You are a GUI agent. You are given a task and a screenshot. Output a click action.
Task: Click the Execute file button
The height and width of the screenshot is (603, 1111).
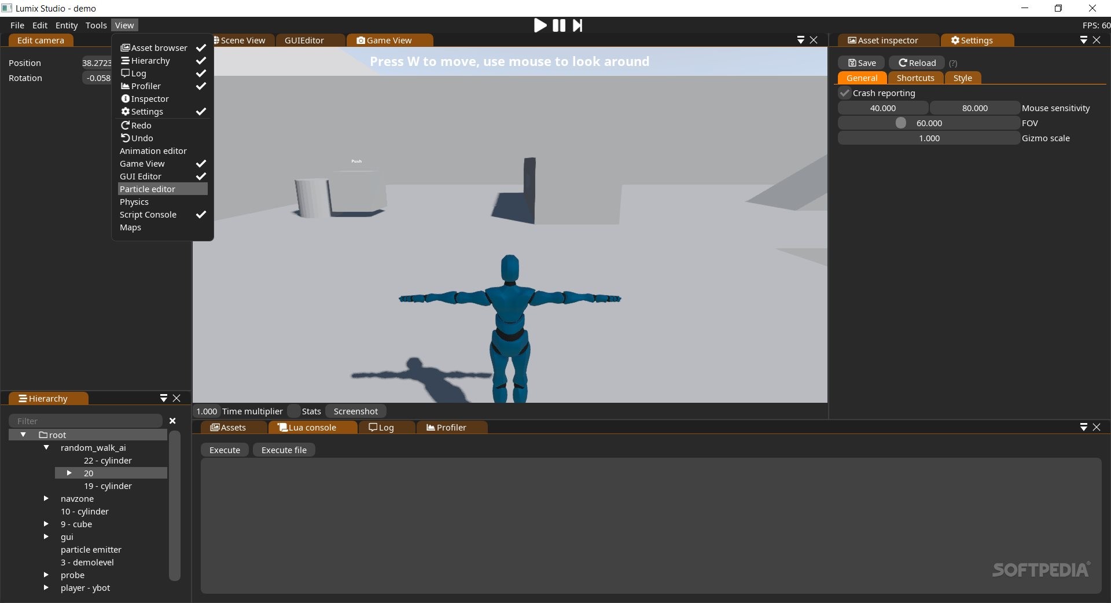[284, 450]
